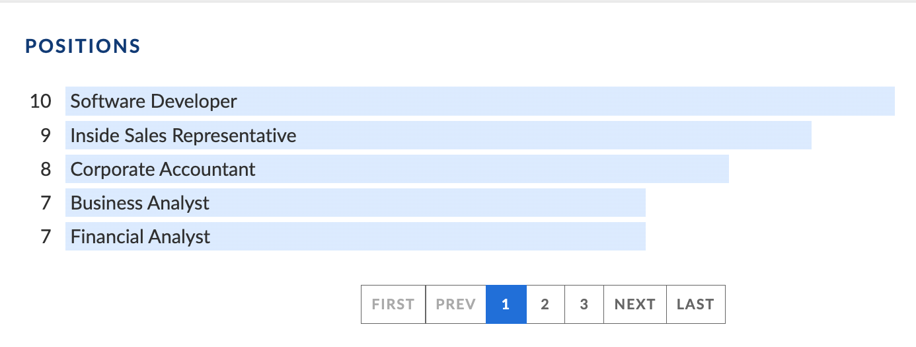Viewport: 916px width, 347px height.
Task: Choose the Financial Analyst position
Action: click(140, 237)
